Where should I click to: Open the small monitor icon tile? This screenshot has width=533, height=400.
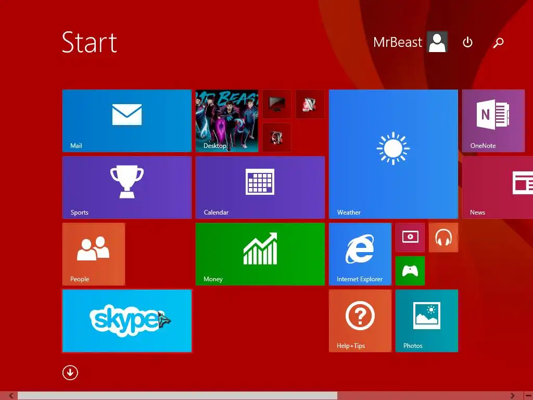tap(277, 104)
